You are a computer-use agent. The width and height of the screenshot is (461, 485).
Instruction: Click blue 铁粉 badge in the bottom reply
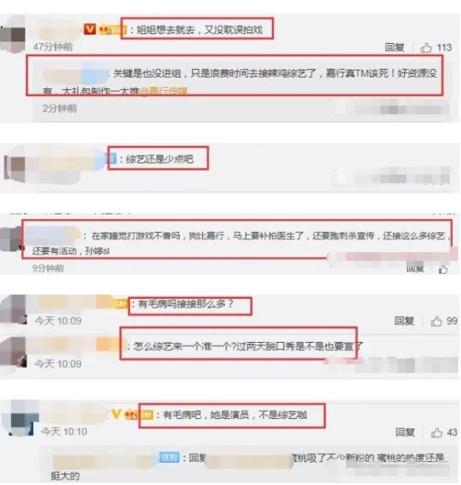click(x=169, y=457)
